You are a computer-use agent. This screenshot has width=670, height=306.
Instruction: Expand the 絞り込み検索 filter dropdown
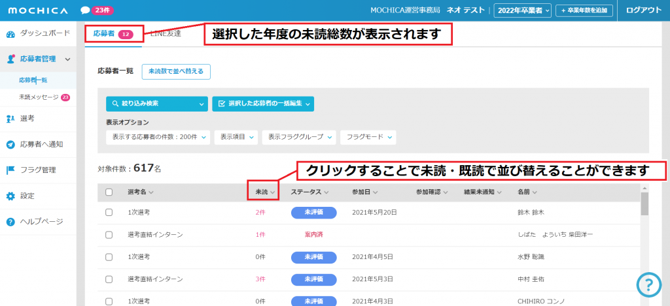pos(156,104)
